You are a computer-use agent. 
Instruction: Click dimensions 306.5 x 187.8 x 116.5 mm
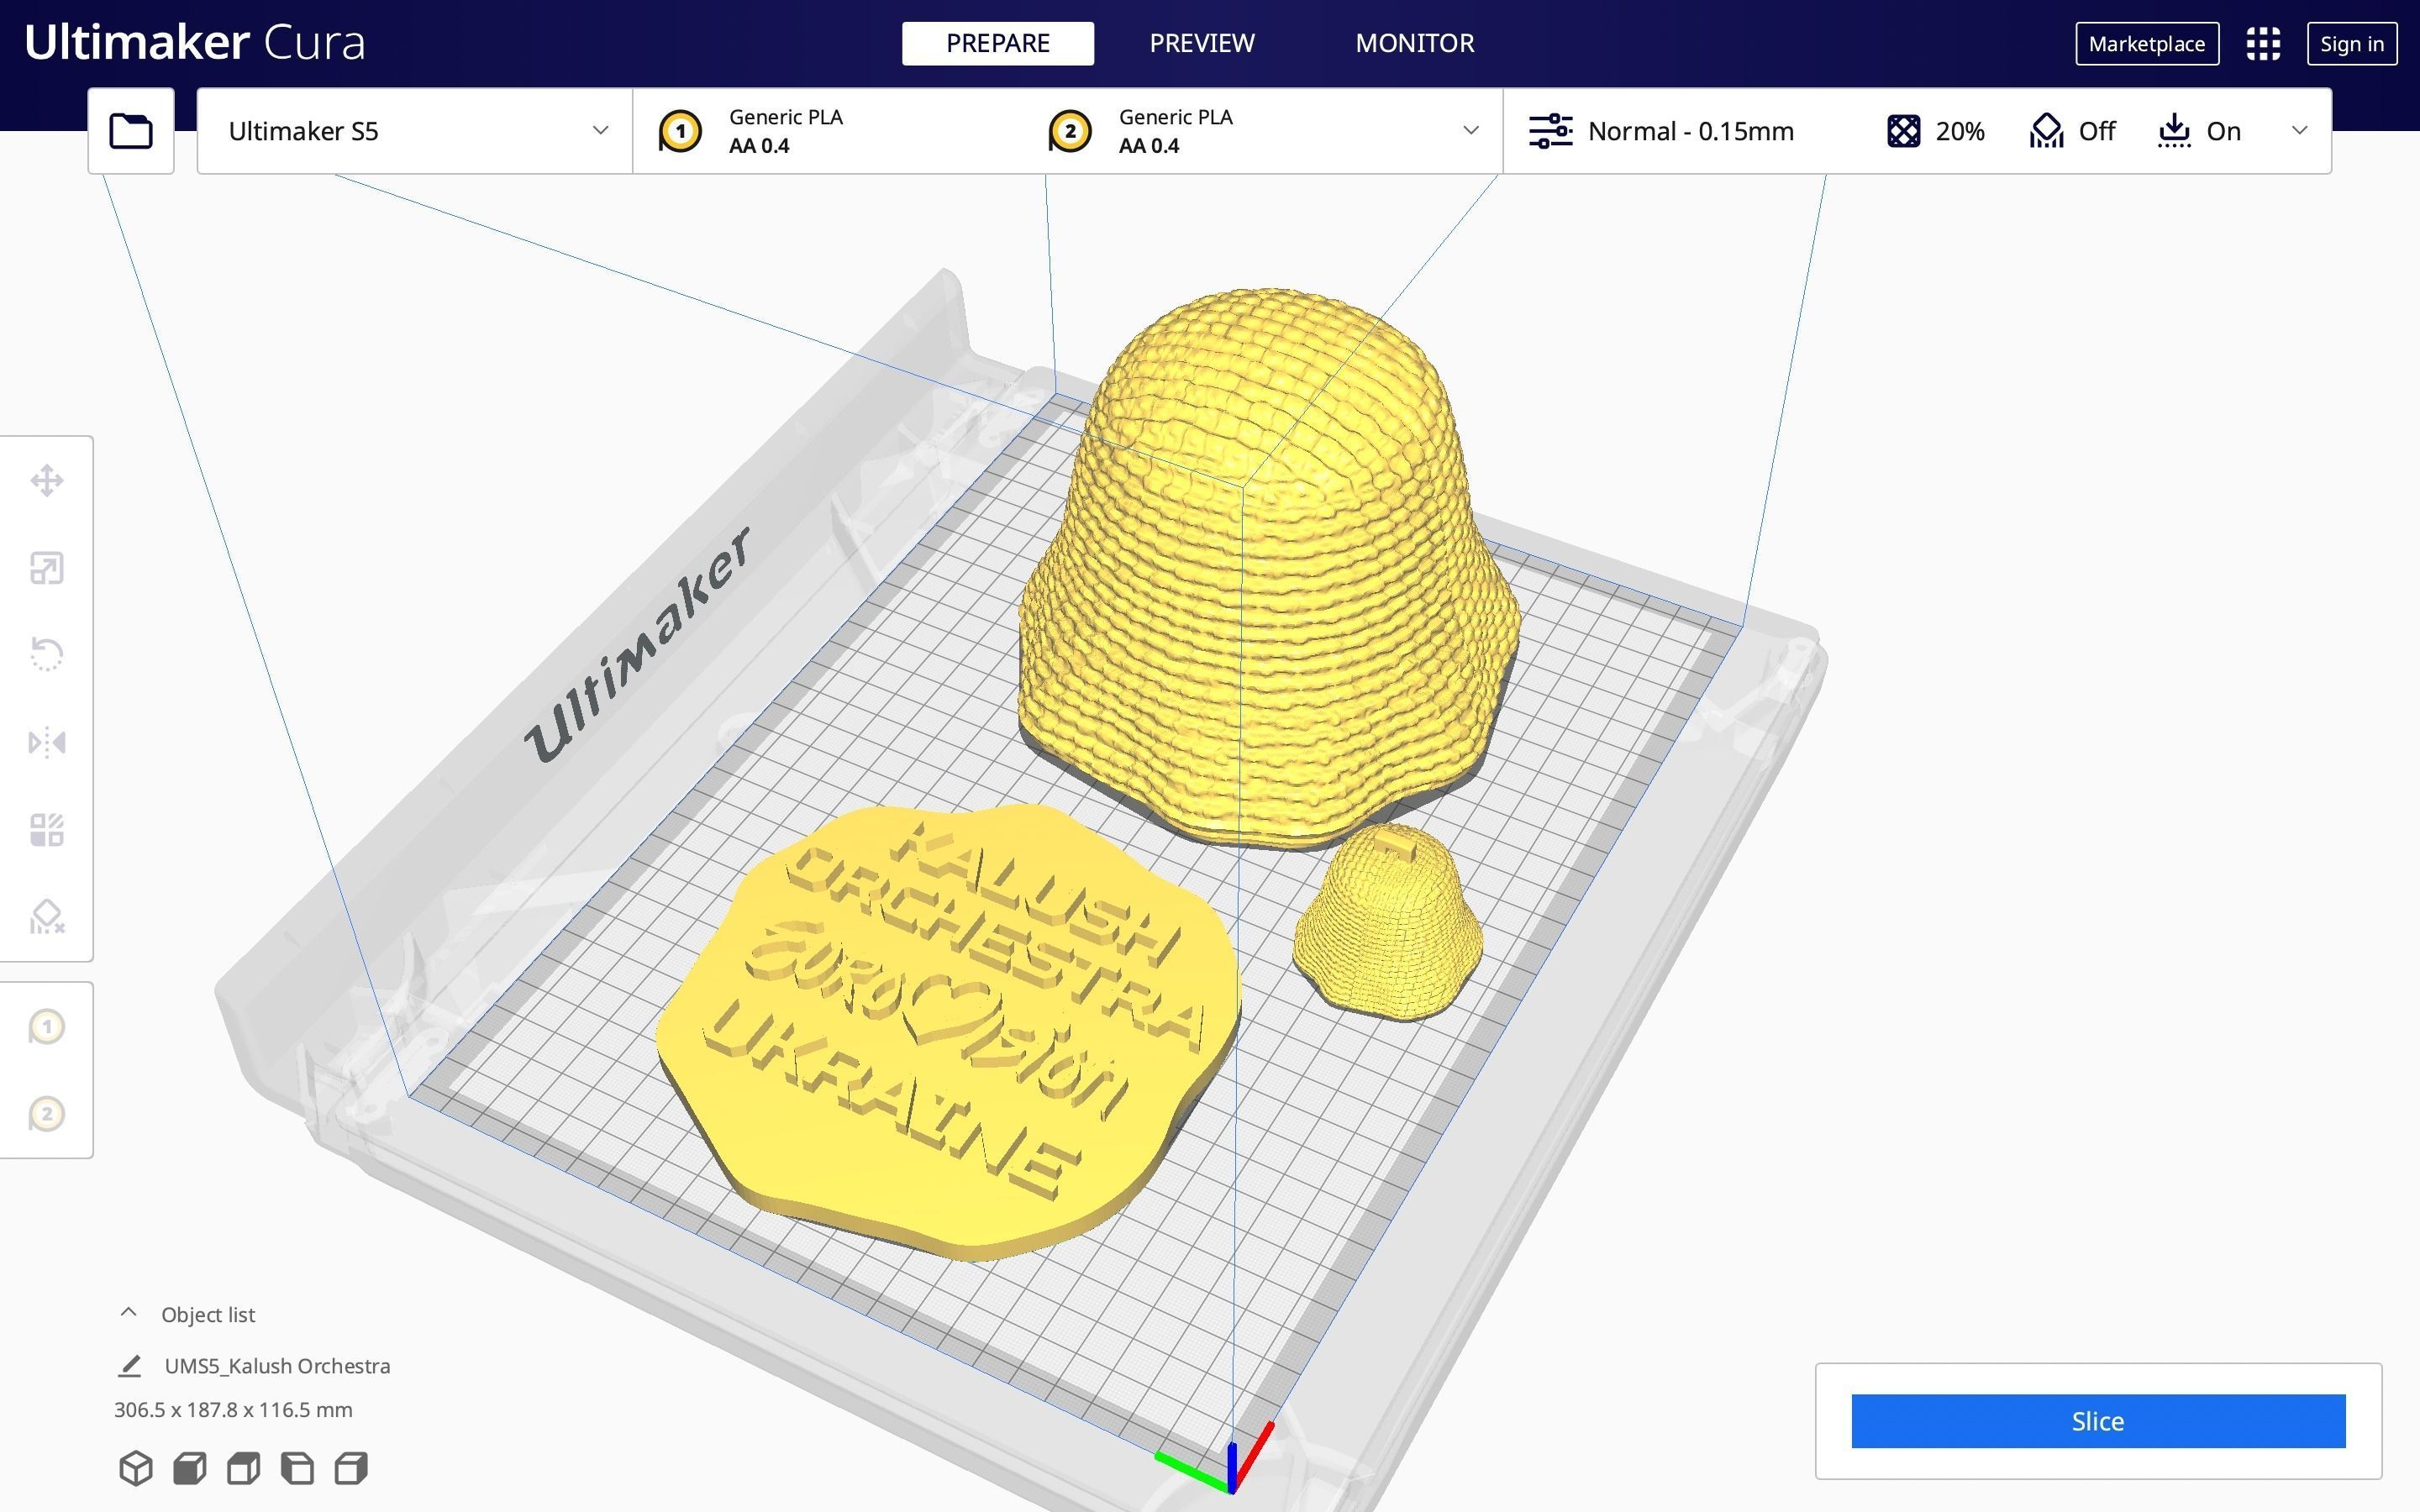tap(233, 1409)
